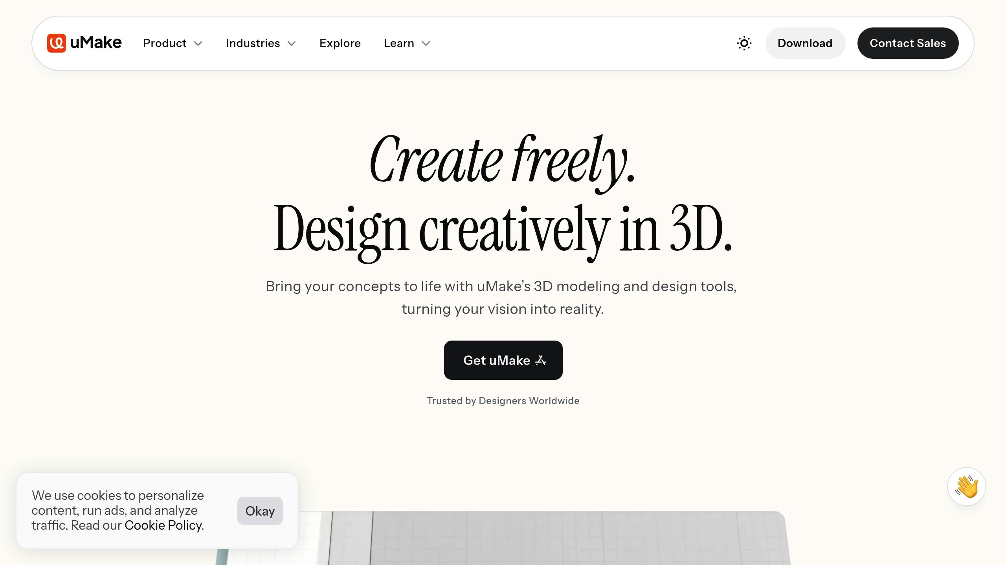Click the Download navigation button
Screen dimensions: 1006x565
(x=804, y=43)
